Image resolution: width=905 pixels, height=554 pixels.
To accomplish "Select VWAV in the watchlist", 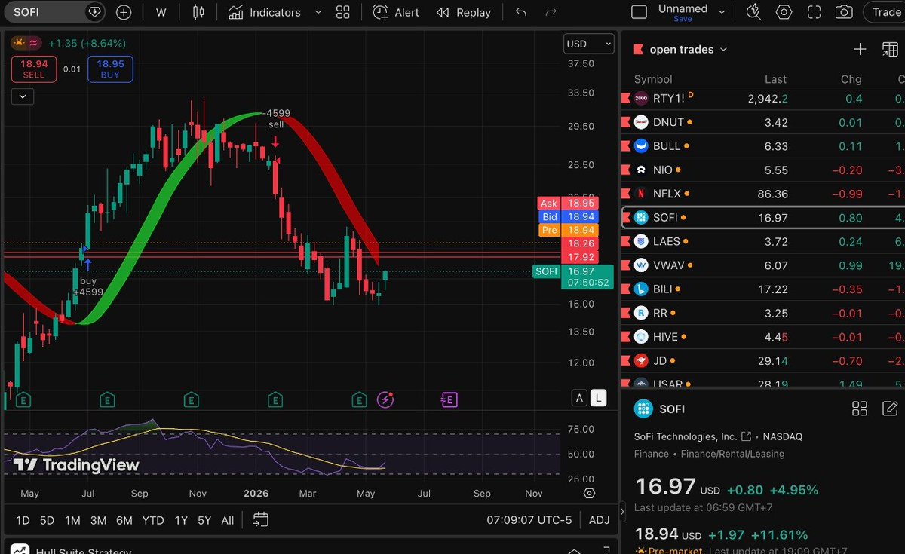I will [x=762, y=265].
